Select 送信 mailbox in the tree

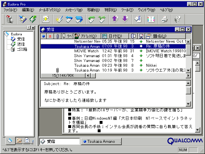pyautogui.click(x=20, y=44)
